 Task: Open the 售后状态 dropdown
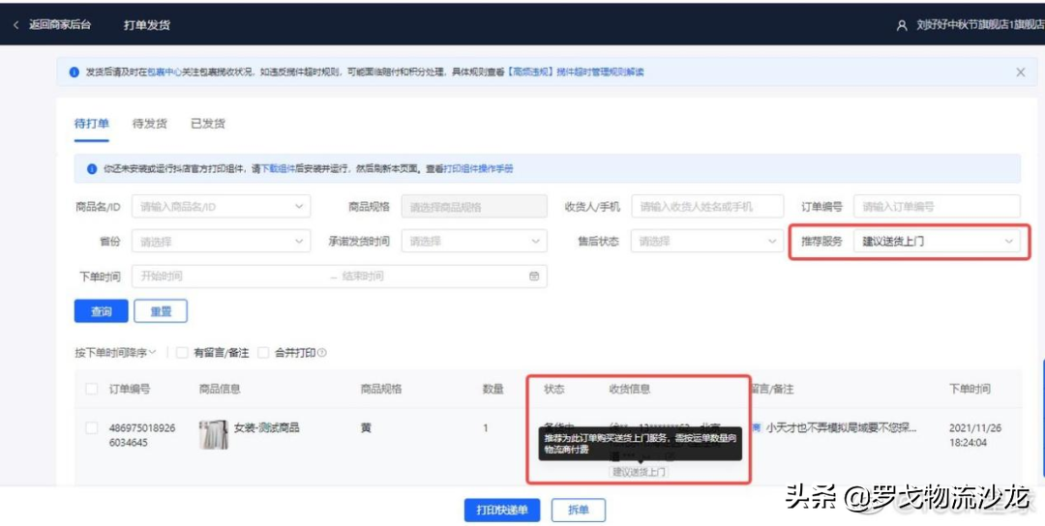(x=706, y=241)
